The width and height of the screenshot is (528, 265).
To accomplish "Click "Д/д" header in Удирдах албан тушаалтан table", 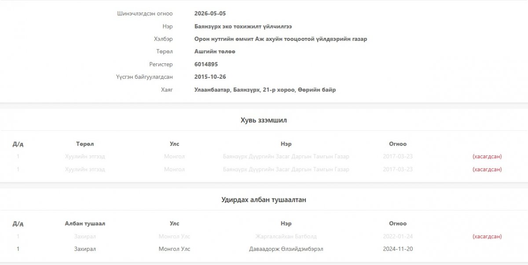I will pyautogui.click(x=18, y=224).
